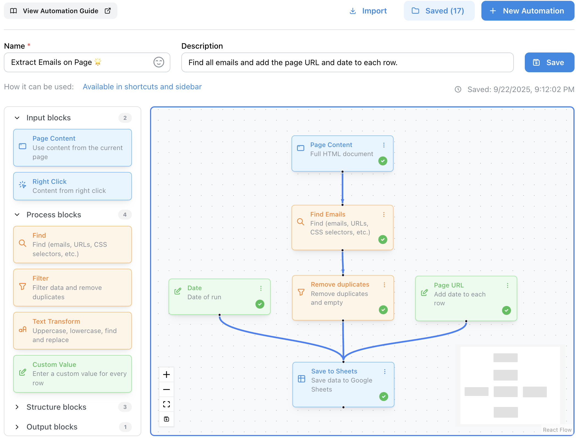588x438 pixels.
Task: Open the Available in shortcuts and sidebar link
Action: (x=142, y=87)
